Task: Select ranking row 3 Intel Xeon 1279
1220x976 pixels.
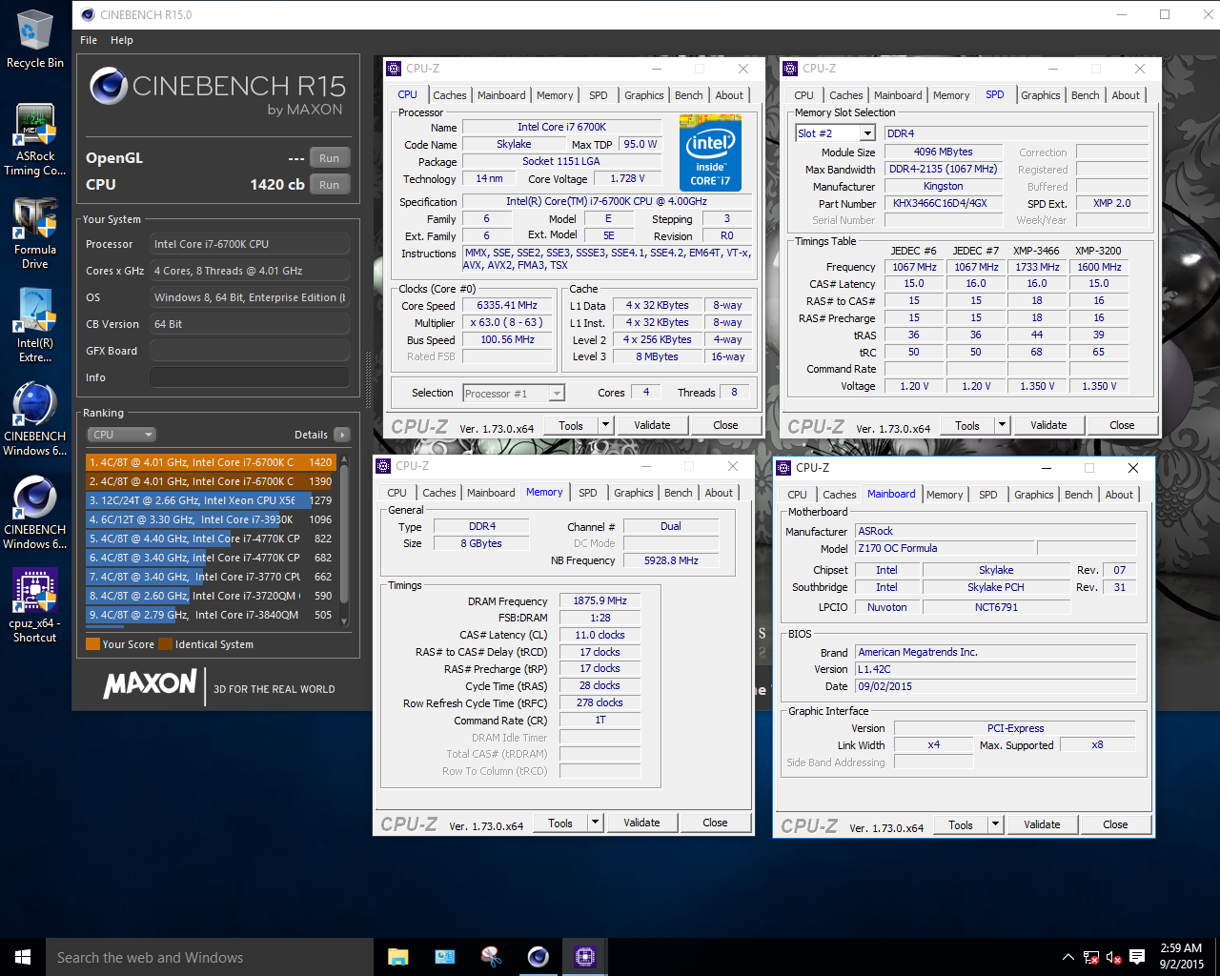Action: click(x=211, y=500)
